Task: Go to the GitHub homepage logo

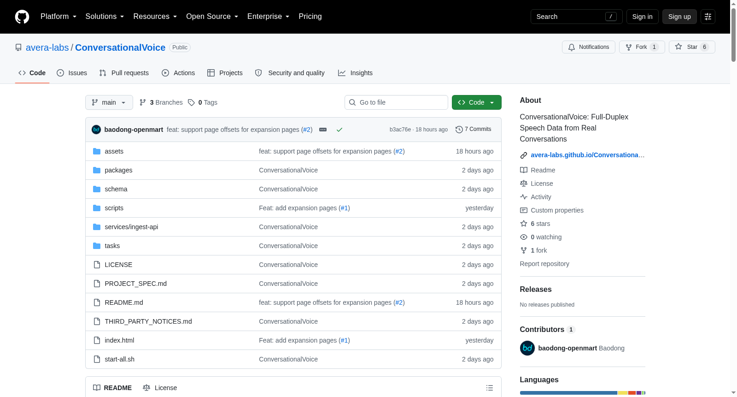Action: coord(22,17)
